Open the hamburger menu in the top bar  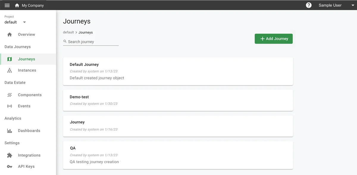pyautogui.click(x=7, y=5)
